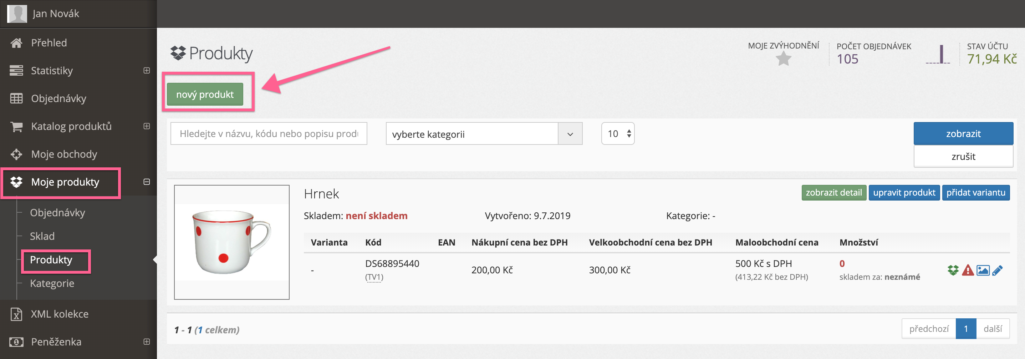The height and width of the screenshot is (359, 1025).
Task: Open the Kategorie submenu item
Action: click(x=52, y=283)
